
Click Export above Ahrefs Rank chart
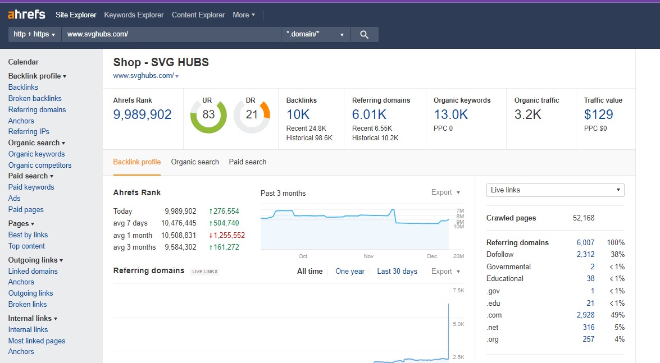point(445,192)
